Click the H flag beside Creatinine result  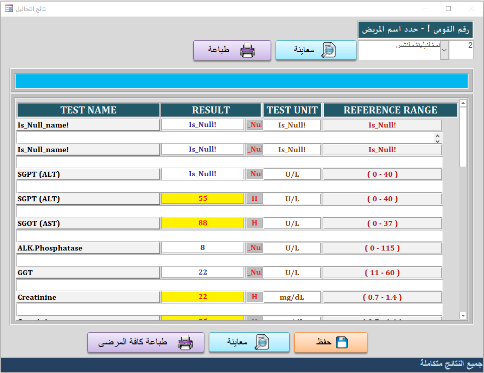coord(255,297)
